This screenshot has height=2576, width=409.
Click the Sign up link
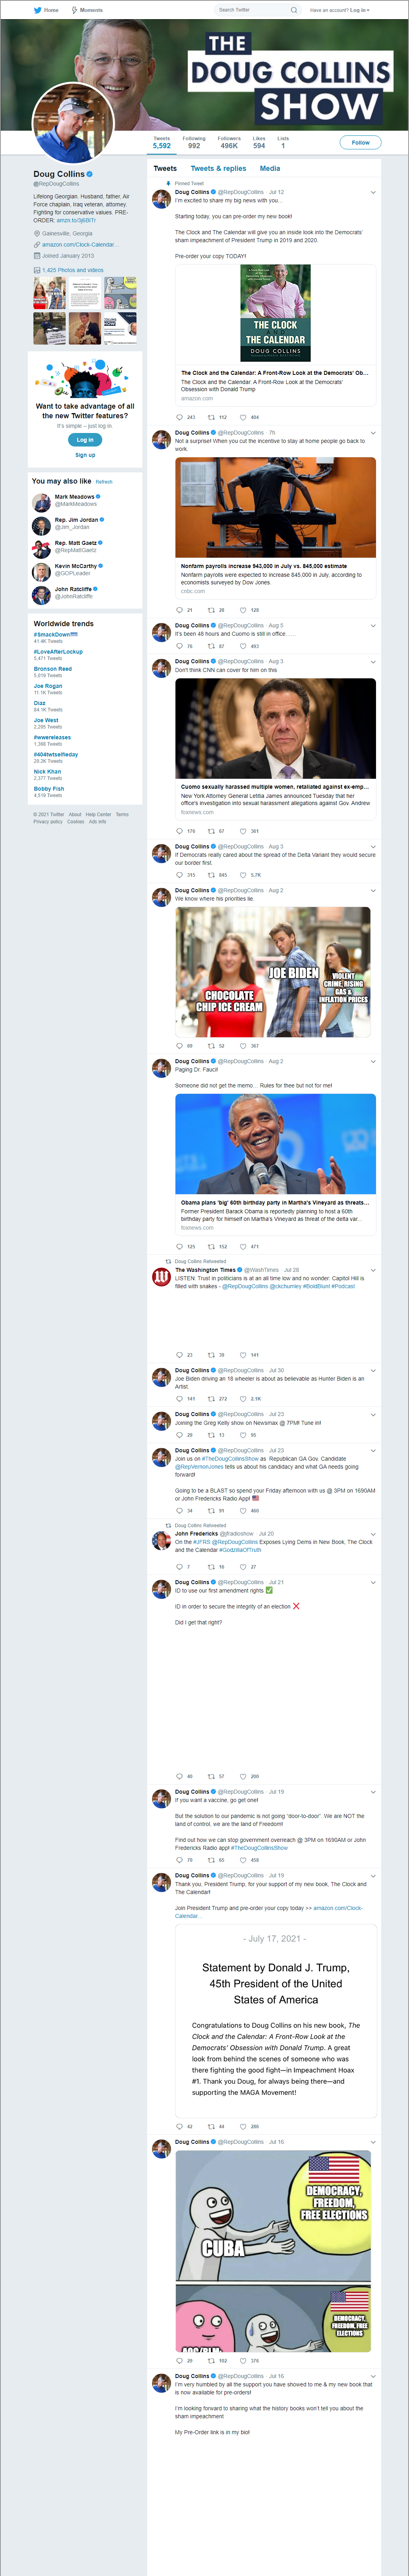(85, 455)
